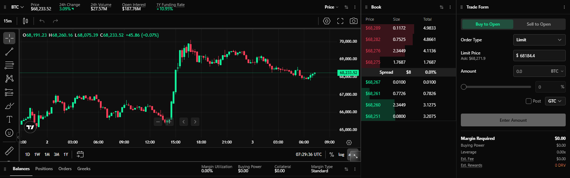
Task: Open the 15m interval selector
Action: [7, 21]
